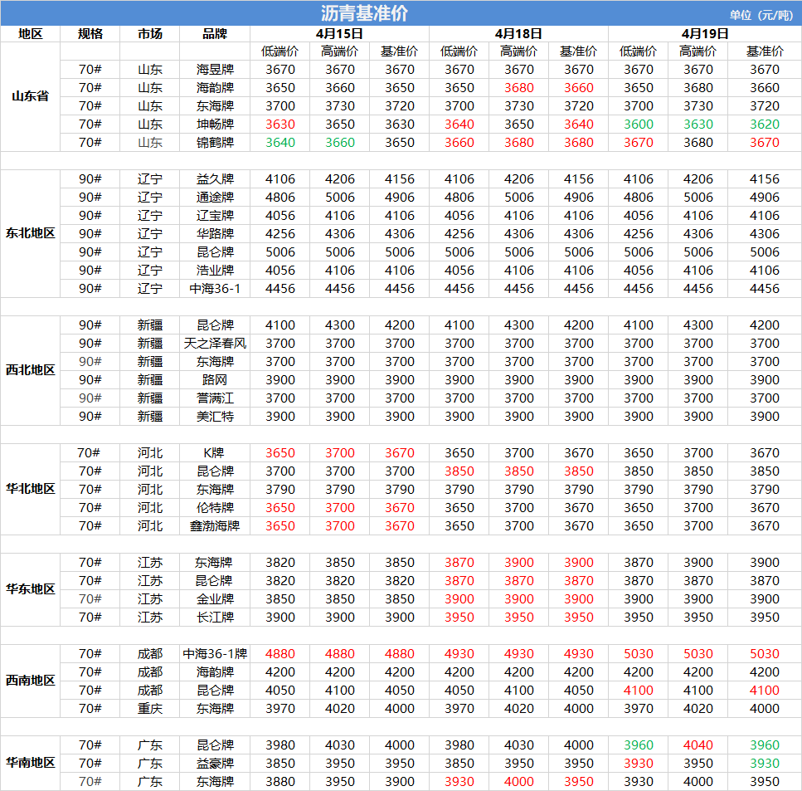
Task: Select the 重庆 market cell
Action: (x=150, y=709)
